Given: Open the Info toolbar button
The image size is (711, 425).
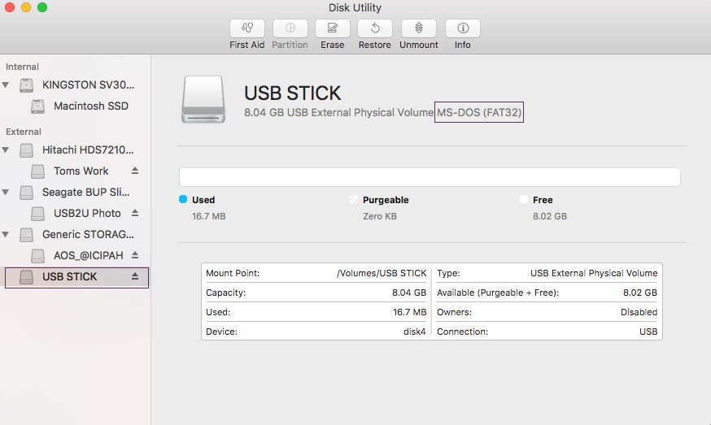Looking at the screenshot, I should [x=463, y=28].
